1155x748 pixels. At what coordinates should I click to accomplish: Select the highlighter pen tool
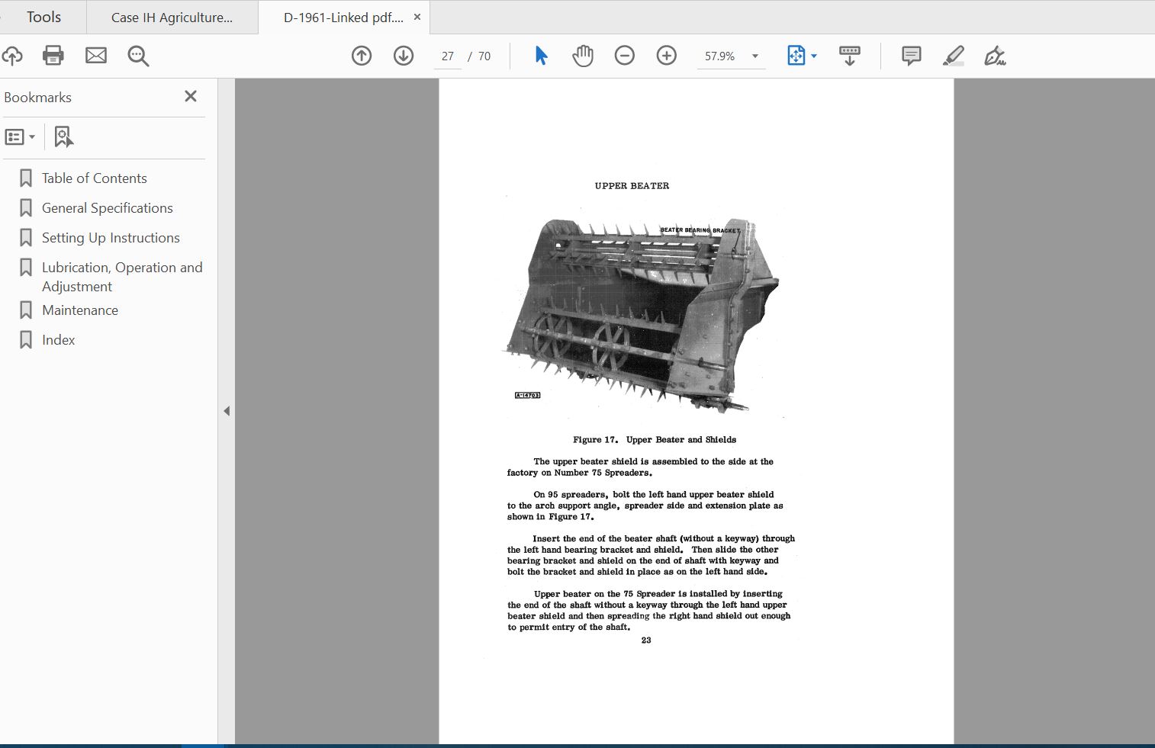point(954,56)
